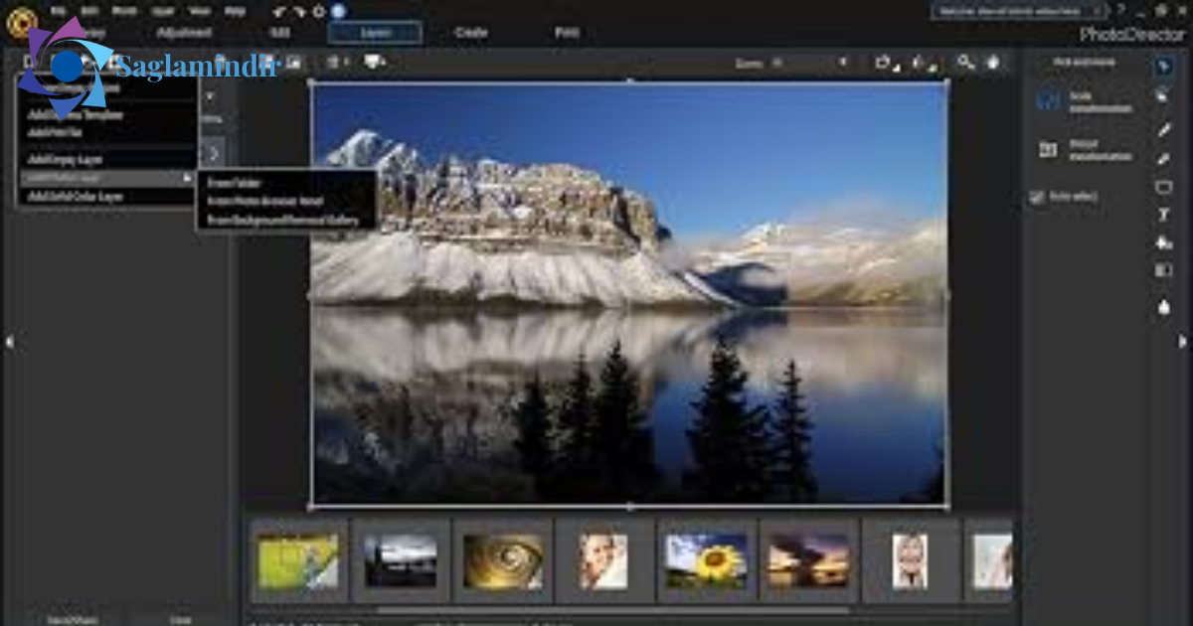Screen dimensions: 1193x626
Task: Choose Add Solid Color Layer
Action: click(x=75, y=197)
